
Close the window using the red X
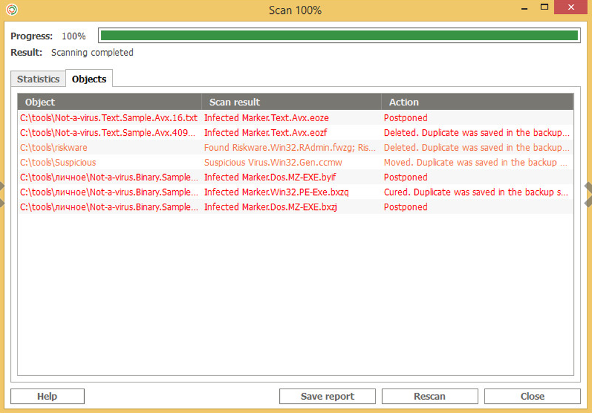572,8
